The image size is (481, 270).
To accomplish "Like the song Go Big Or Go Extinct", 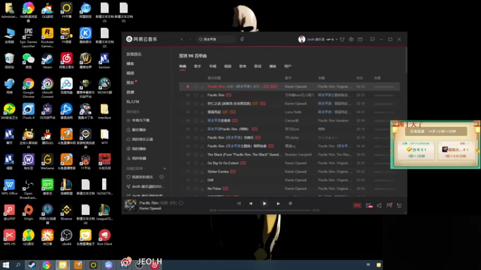I will (x=196, y=163).
